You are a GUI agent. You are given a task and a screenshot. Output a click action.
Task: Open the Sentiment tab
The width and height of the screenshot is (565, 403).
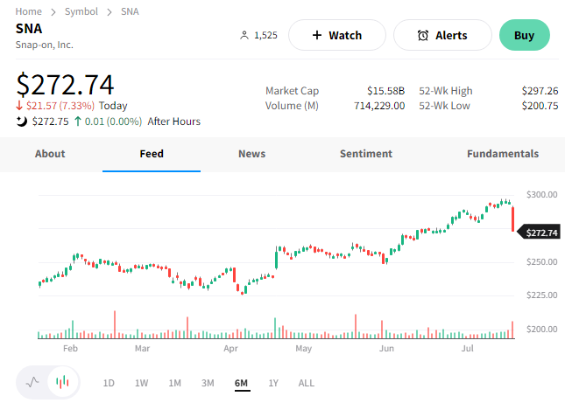click(x=366, y=154)
